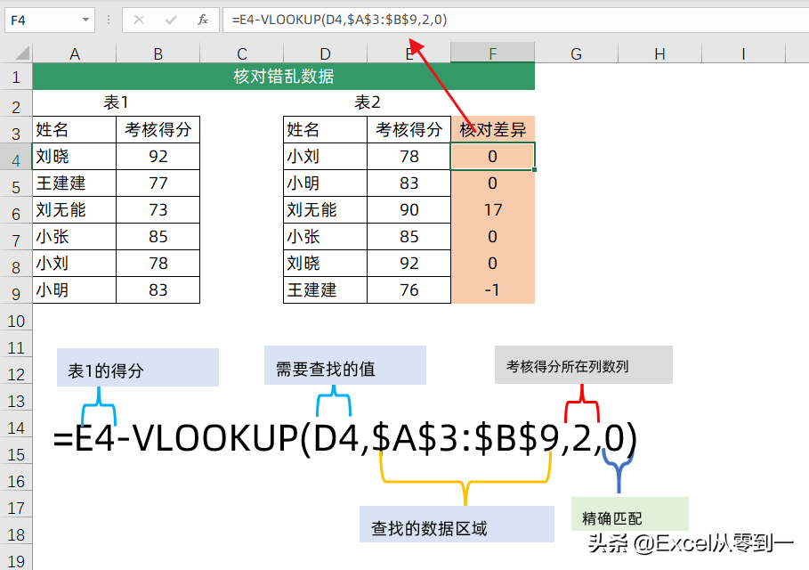Click the cell with value -1
Image resolution: width=809 pixels, height=570 pixels.
click(x=492, y=290)
